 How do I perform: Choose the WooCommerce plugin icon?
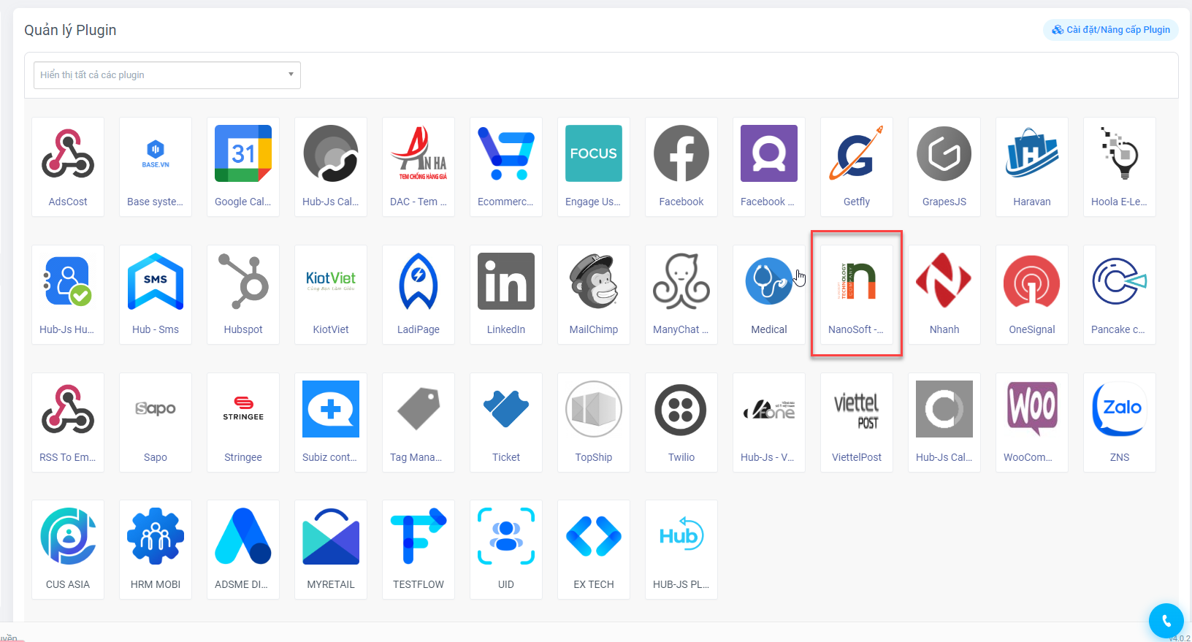click(x=1032, y=410)
